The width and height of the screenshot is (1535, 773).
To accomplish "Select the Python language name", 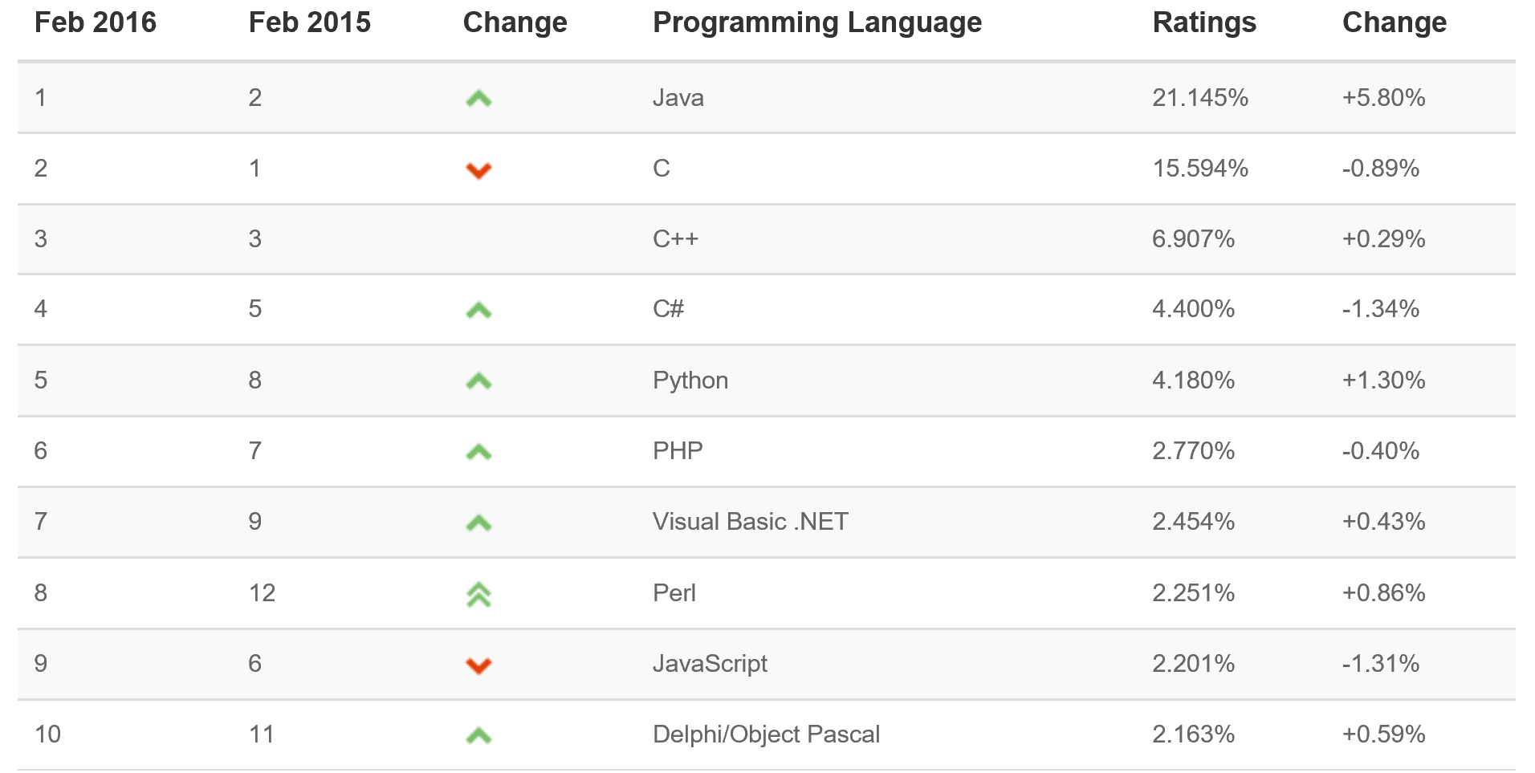I will point(690,380).
